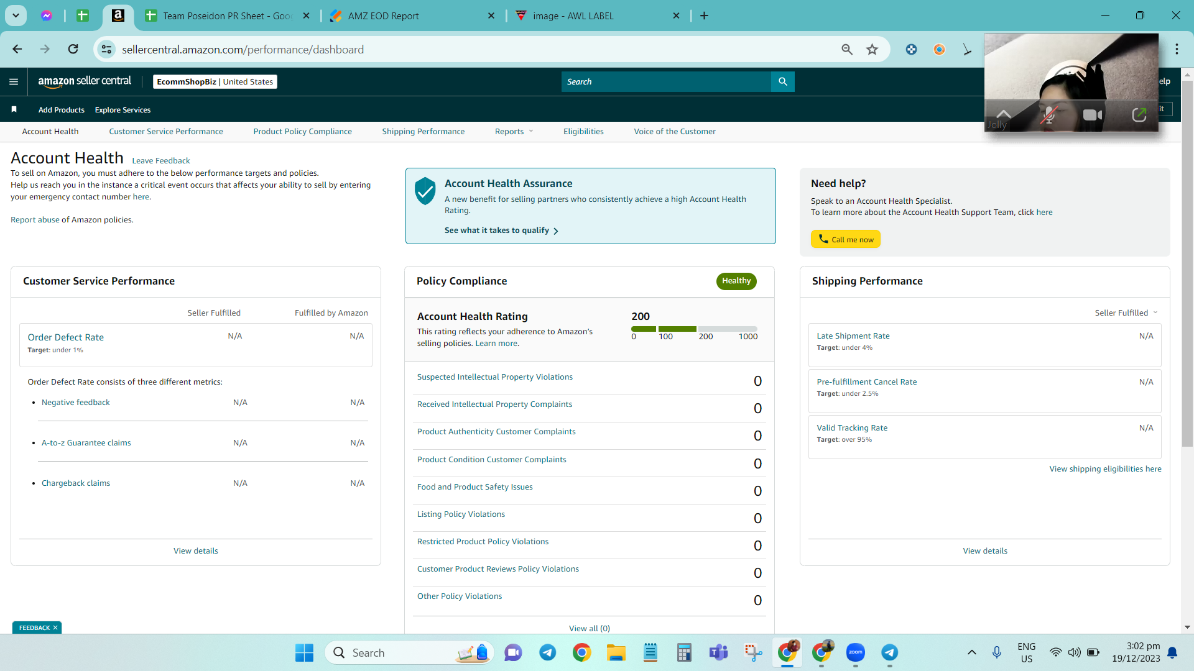The height and width of the screenshot is (671, 1194).
Task: Click the EcommShopBiz United States account selector
Action: (215, 81)
